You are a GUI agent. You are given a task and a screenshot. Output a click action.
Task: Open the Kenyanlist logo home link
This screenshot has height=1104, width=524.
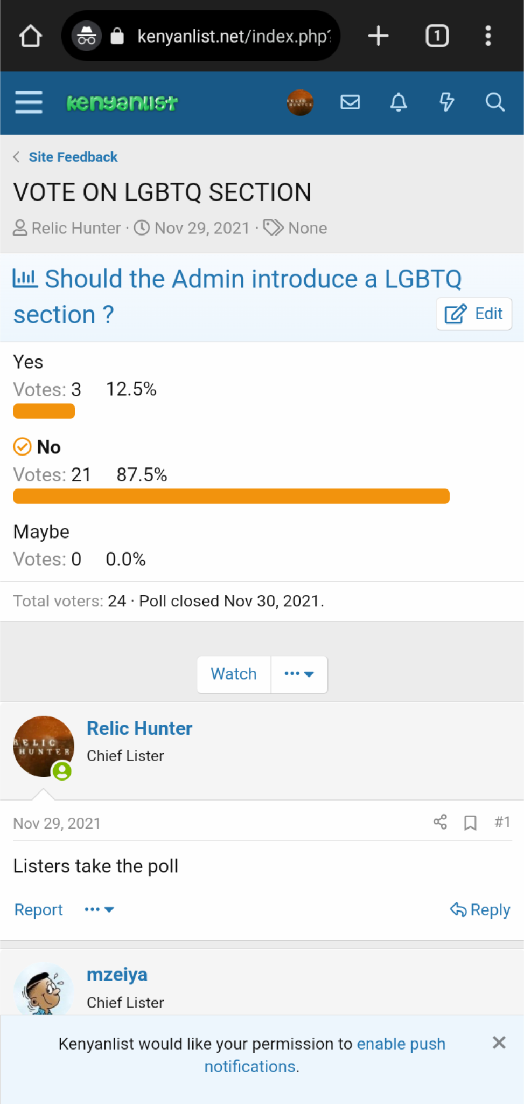coord(122,102)
